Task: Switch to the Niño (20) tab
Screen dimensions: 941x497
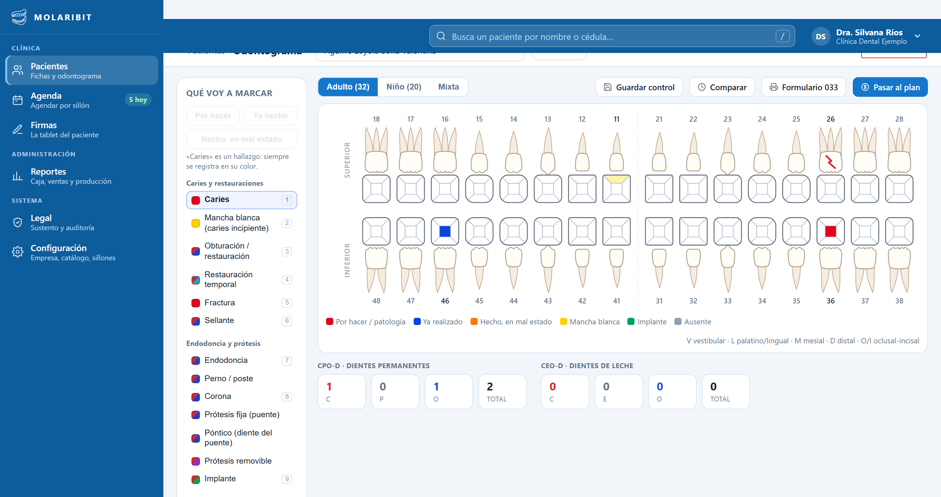Action: coord(404,87)
